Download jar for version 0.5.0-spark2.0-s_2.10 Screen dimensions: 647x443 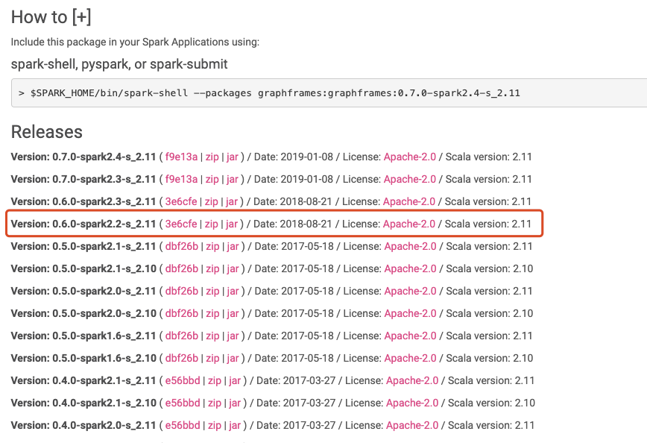pos(233,313)
